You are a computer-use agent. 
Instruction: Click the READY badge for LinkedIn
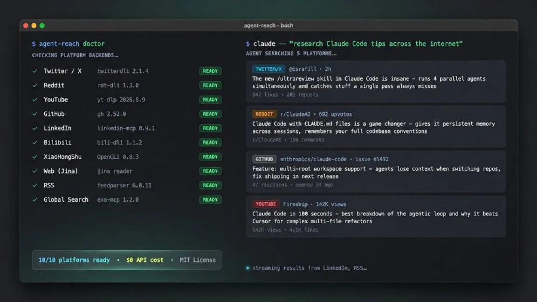pyautogui.click(x=210, y=128)
